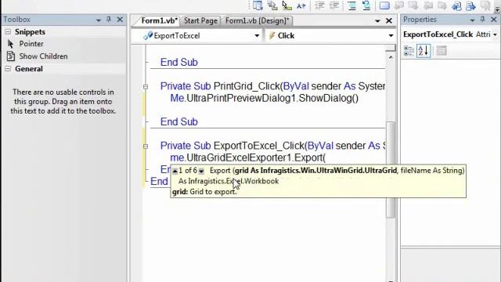Close the Toolbox panel

pyautogui.click(x=120, y=20)
